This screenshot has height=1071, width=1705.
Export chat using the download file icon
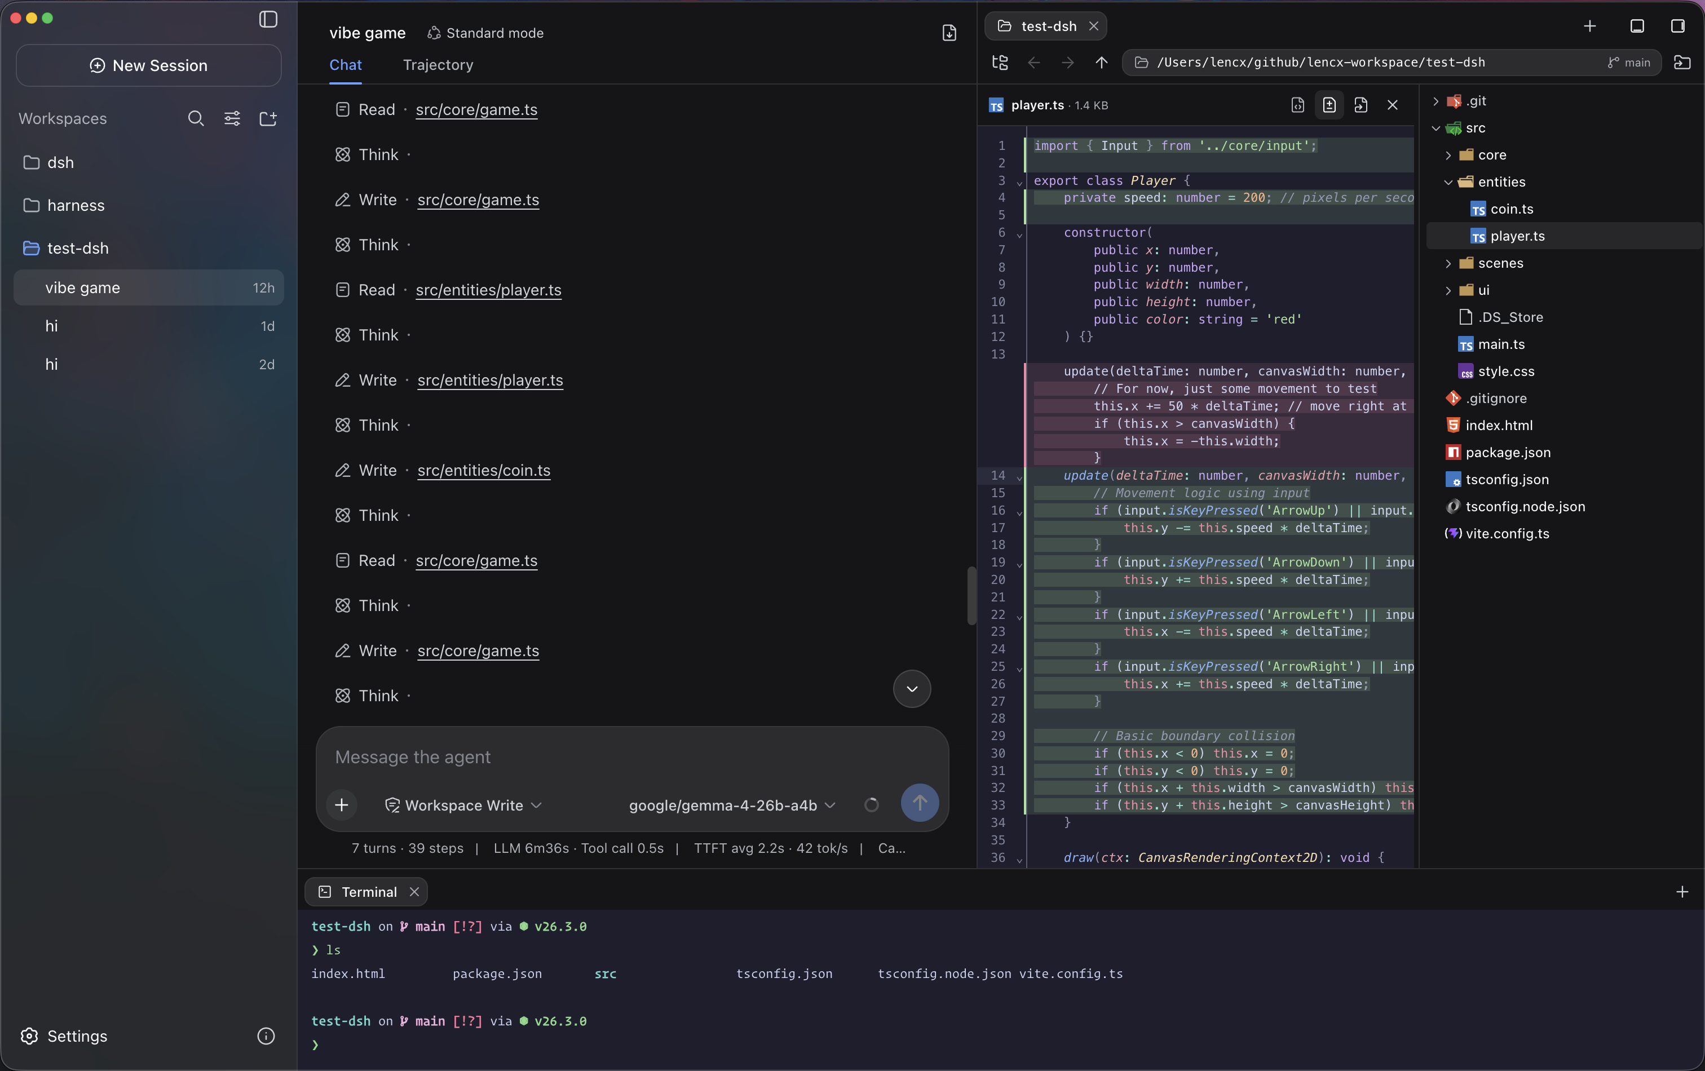pyautogui.click(x=949, y=33)
